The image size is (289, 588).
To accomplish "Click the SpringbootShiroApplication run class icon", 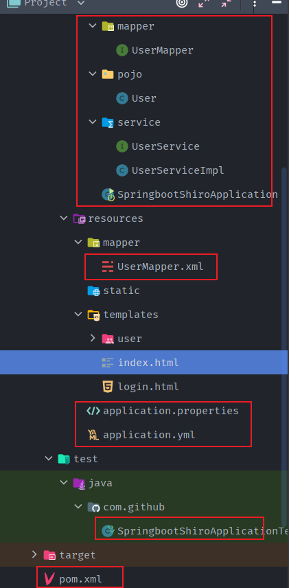I will [108, 194].
